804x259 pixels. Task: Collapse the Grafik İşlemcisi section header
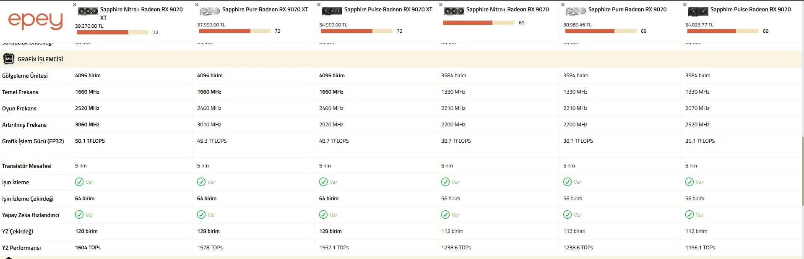[x=40, y=59]
